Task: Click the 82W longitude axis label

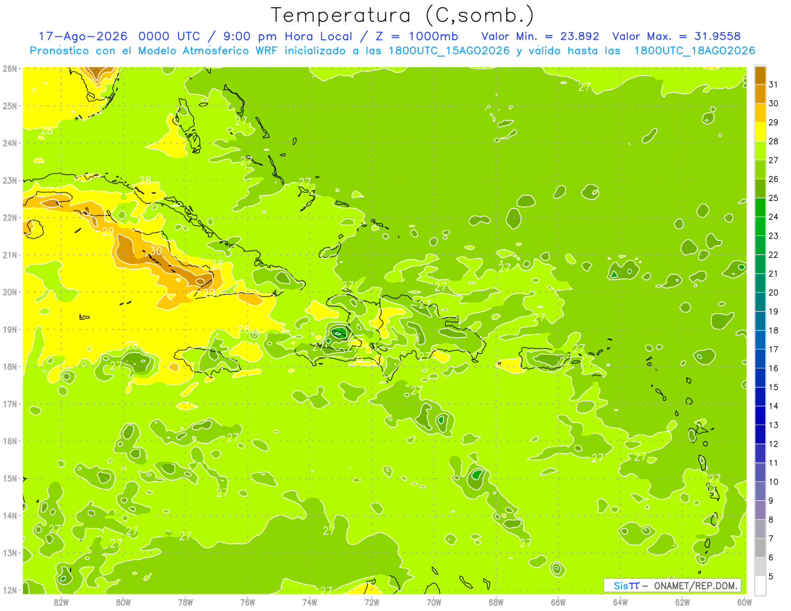Action: (61, 602)
